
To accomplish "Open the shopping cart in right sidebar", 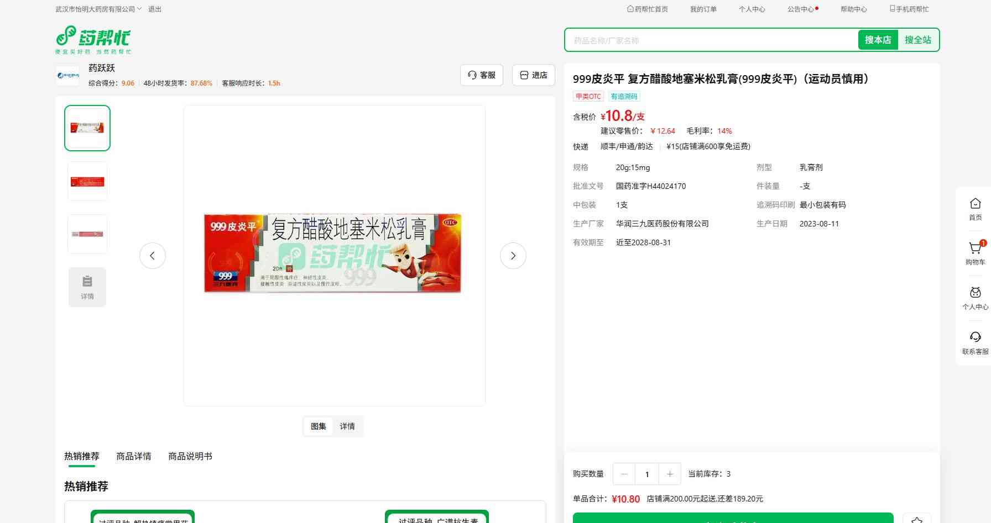I will coord(975,253).
